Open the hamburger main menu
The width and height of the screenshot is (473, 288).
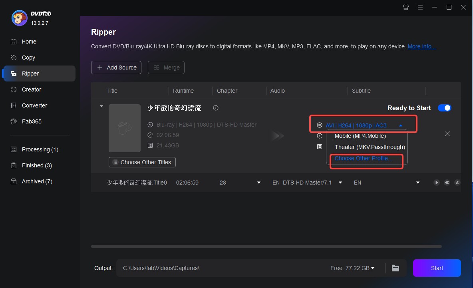pos(420,7)
